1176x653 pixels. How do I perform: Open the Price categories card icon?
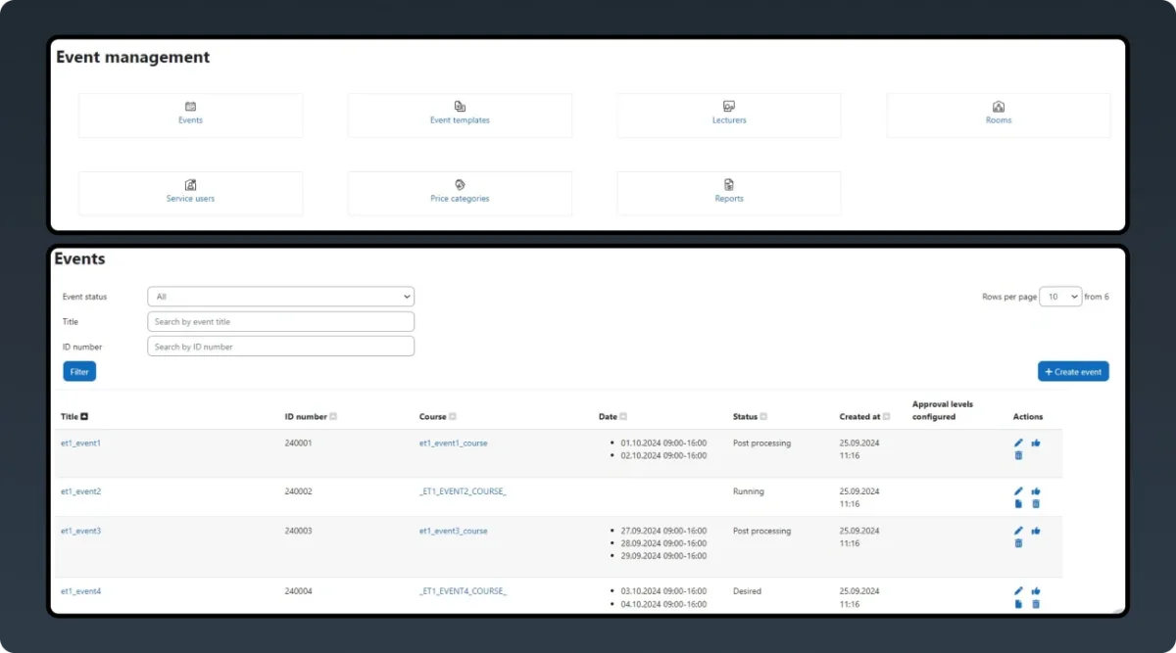click(460, 185)
